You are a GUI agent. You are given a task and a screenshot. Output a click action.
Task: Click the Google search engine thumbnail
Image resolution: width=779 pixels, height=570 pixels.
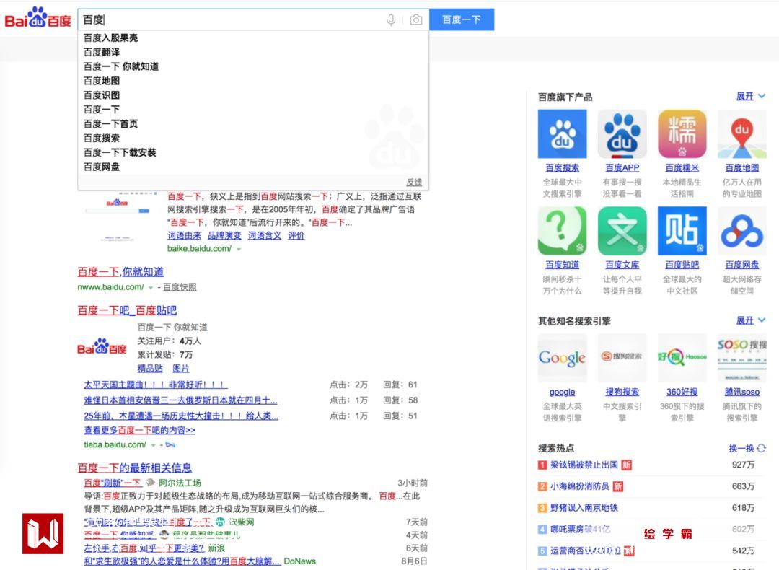(x=563, y=358)
